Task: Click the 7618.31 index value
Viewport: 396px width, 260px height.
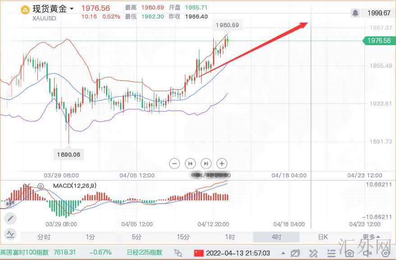Action: tap(64, 252)
